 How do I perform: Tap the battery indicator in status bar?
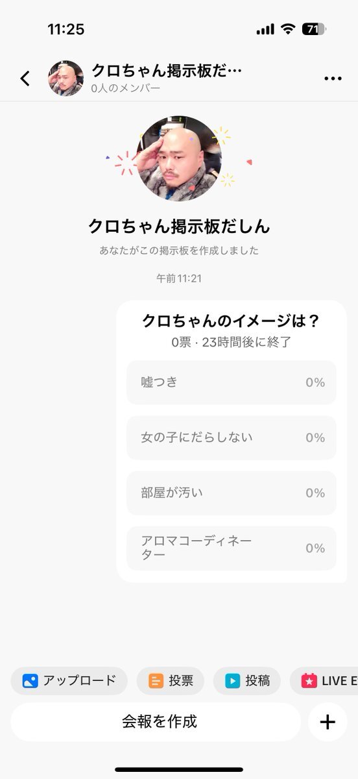tap(315, 29)
